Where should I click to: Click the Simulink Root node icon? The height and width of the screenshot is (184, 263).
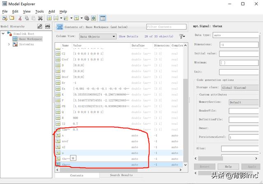9,34
